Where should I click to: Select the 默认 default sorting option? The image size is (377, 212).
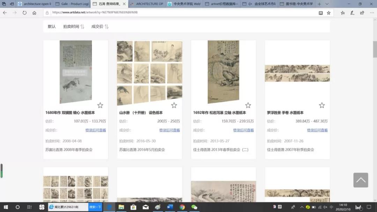pos(52,26)
